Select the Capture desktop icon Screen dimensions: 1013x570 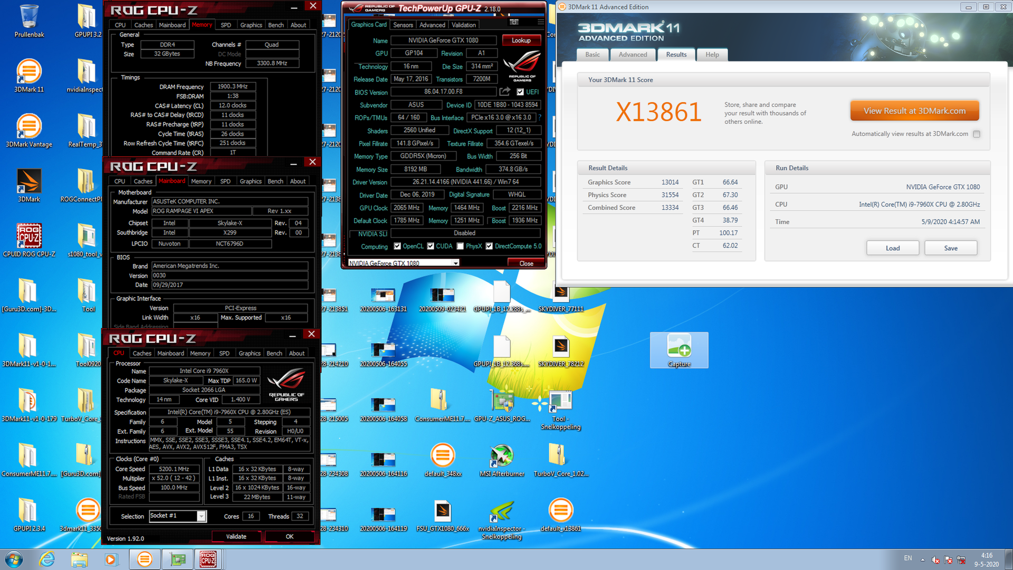click(679, 350)
